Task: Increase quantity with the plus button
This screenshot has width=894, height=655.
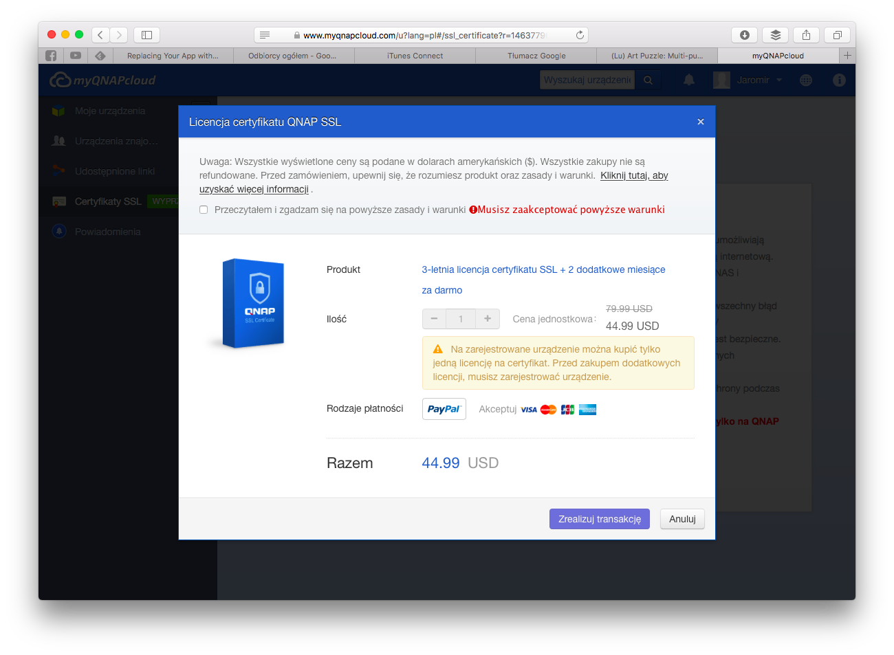Action: click(x=488, y=319)
